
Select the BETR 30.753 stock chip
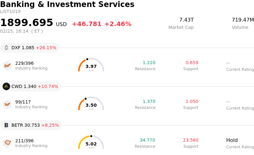31,125
